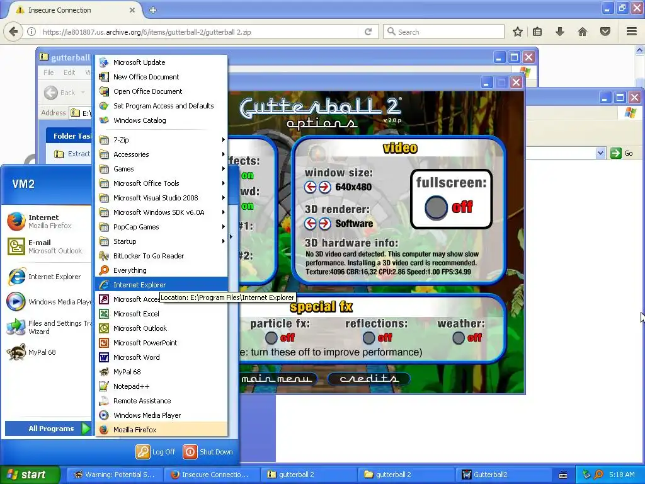
Task: Open Edit menu in gutterball window
Action: pyautogui.click(x=69, y=72)
